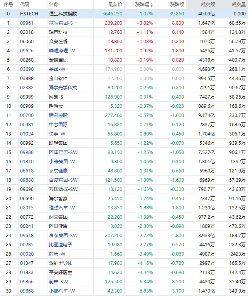Image resolution: width=248 pixels, height=296 pixels.
Task: Sort by 涨跌额 column header
Action: click(x=177, y=5)
